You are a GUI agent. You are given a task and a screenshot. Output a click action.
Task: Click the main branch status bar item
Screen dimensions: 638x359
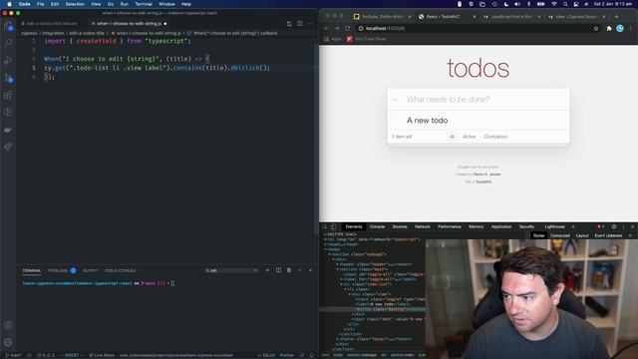click(x=13, y=355)
